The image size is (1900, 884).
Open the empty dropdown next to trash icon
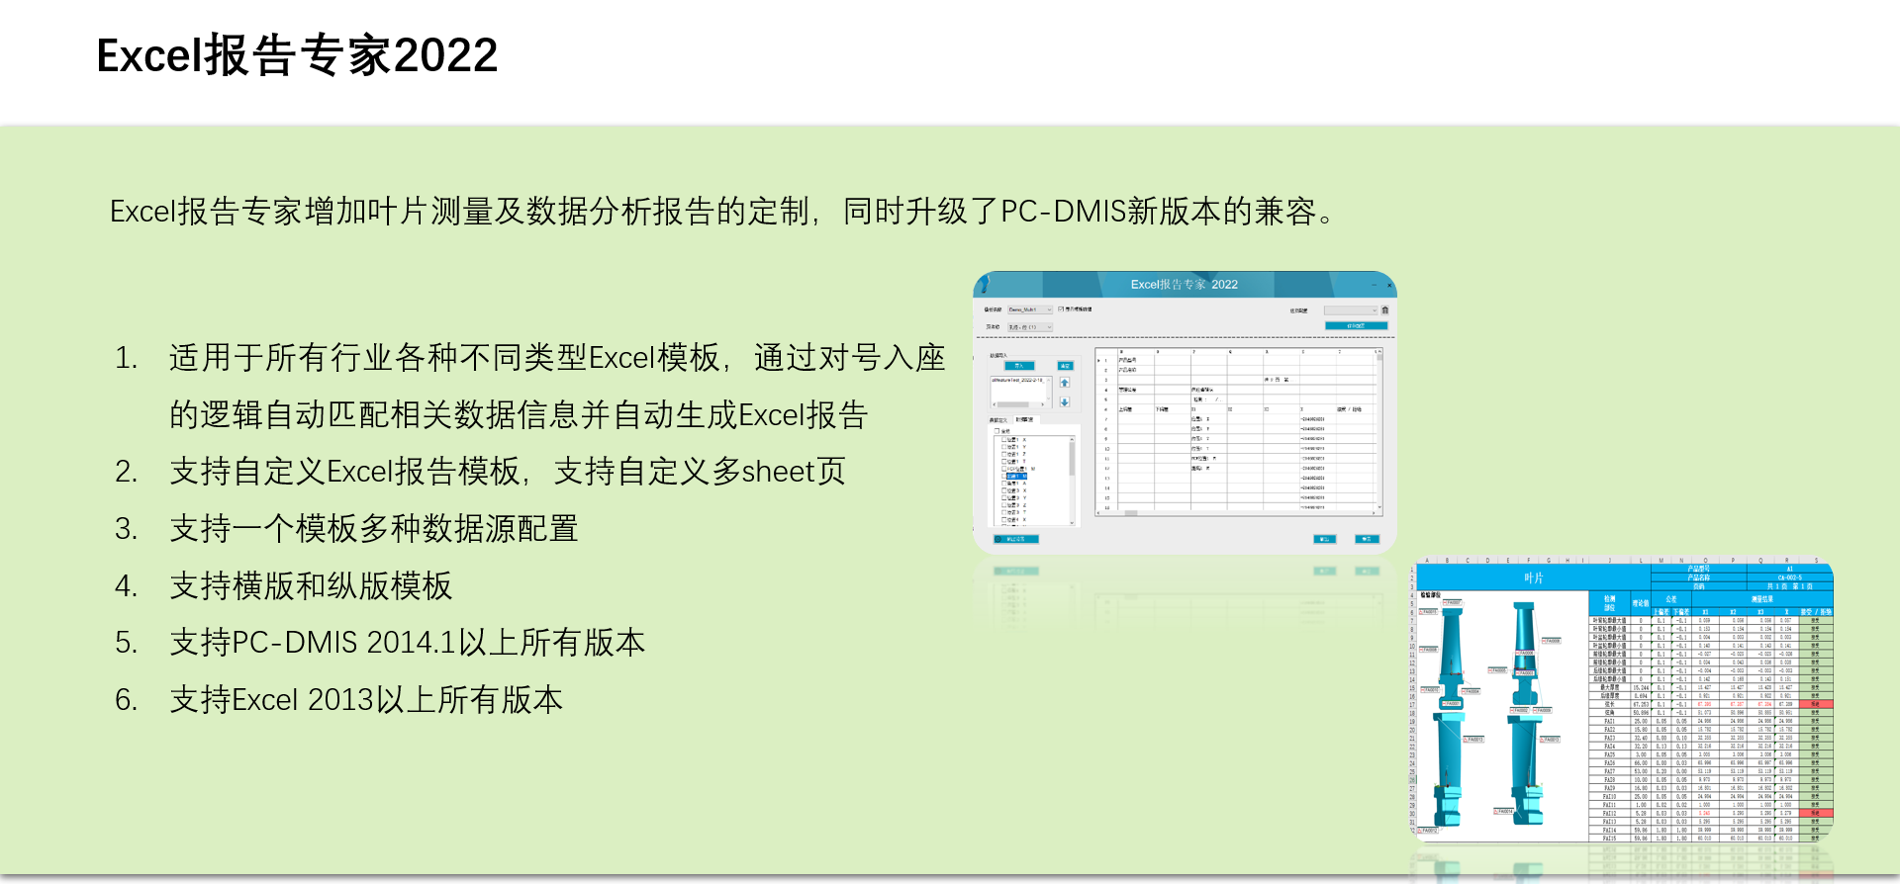[x=1350, y=310]
